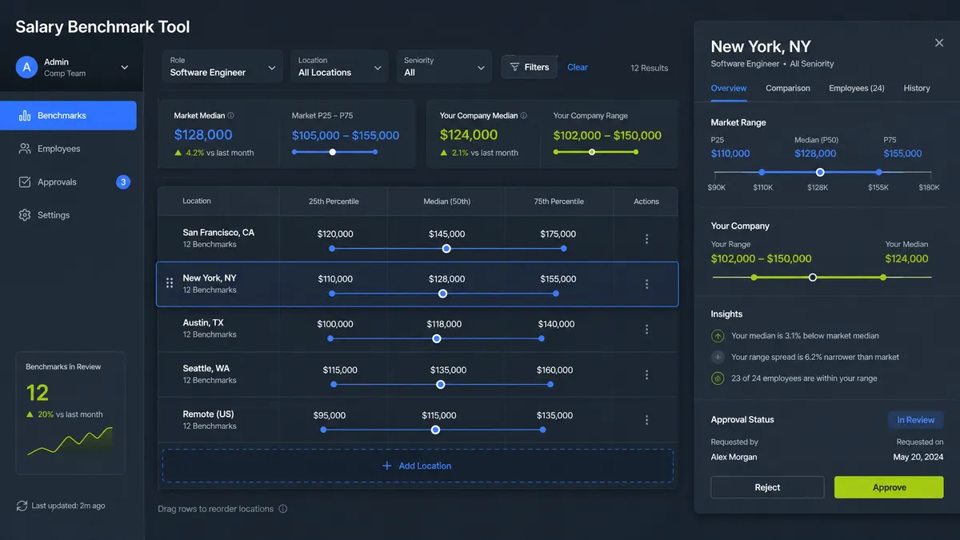Click the 12 Results count text
This screenshot has width=960, height=540.
[649, 68]
